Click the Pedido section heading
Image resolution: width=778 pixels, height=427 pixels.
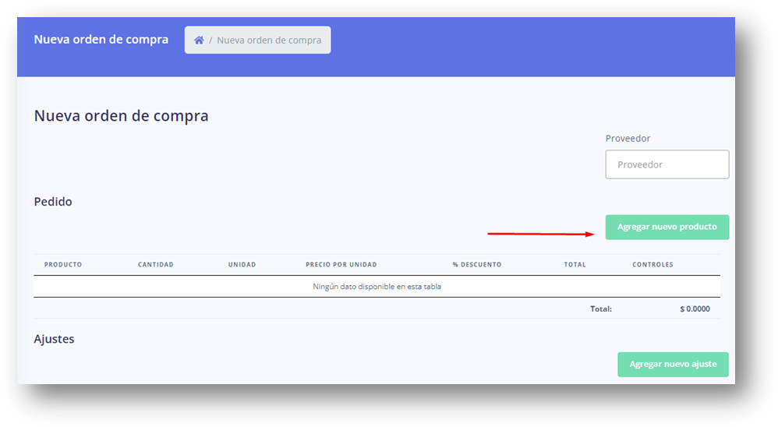coord(53,202)
